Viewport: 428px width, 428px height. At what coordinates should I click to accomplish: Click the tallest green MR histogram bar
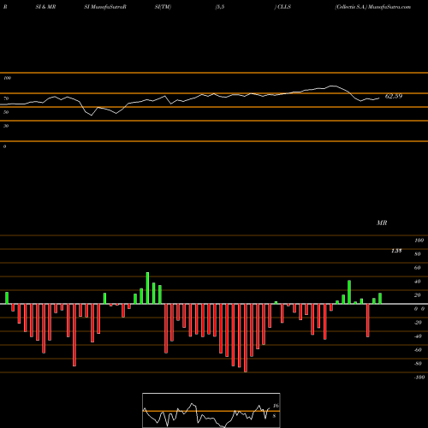(x=147, y=288)
